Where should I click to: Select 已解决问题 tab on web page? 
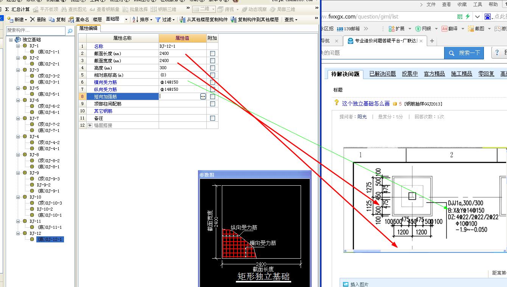coord(382,74)
